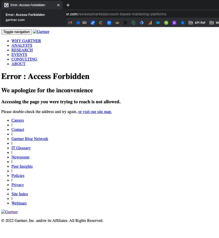219x238 pixels.
Task: Open a new browser tab
Action: [68, 5]
